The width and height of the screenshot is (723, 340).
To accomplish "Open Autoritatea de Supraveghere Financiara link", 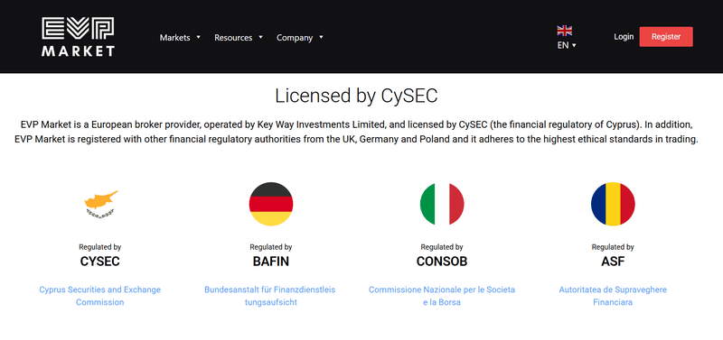I will coord(613,296).
